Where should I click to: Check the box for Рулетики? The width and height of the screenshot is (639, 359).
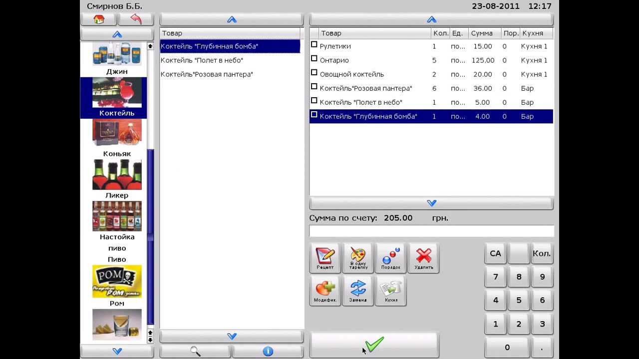coord(314,45)
